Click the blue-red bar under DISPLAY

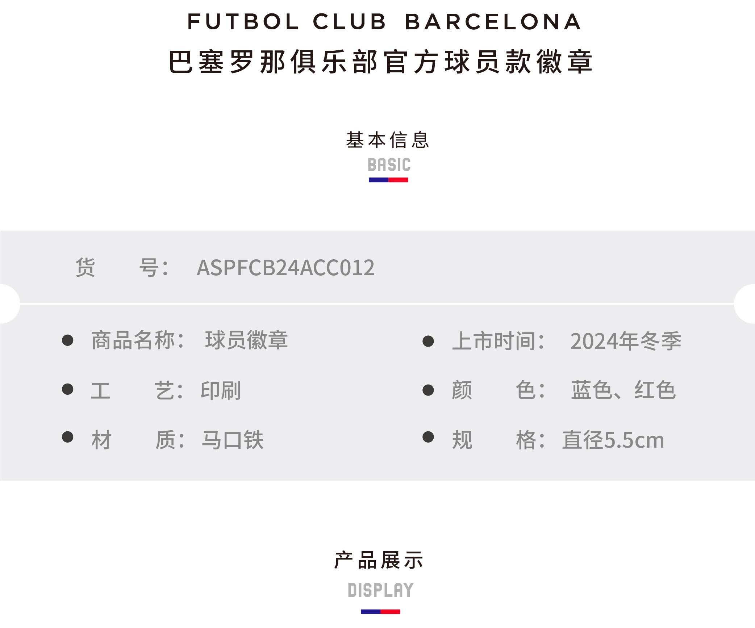pyautogui.click(x=380, y=611)
